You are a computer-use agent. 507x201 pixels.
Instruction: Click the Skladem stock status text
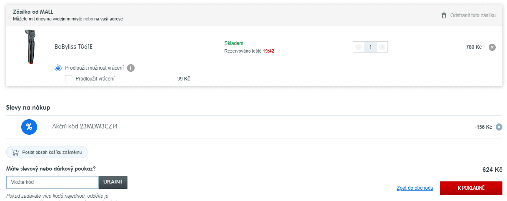click(234, 43)
